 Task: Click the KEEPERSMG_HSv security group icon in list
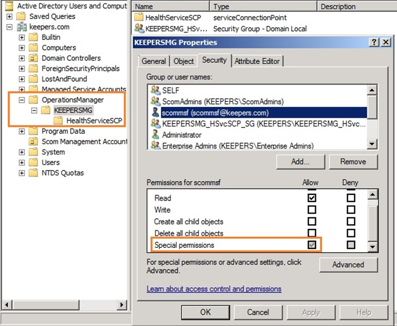tap(139, 28)
